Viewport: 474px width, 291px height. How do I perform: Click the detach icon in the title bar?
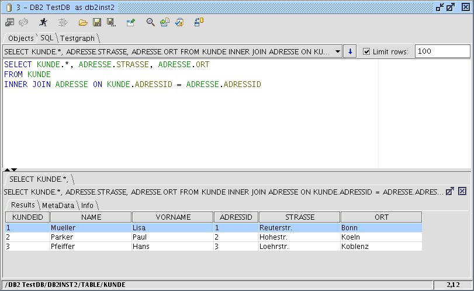pyautogui.click(x=440, y=7)
